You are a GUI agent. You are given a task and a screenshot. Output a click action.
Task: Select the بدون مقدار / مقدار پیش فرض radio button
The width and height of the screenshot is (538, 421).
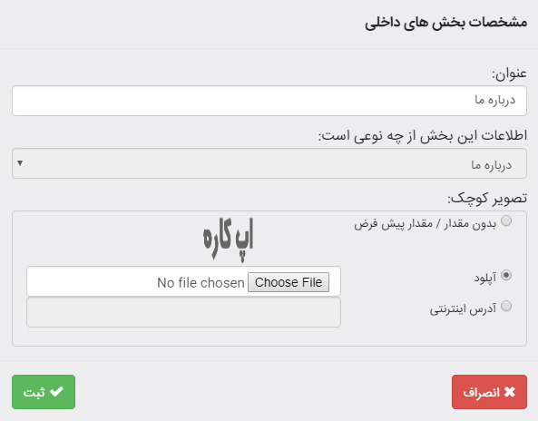[506, 220]
